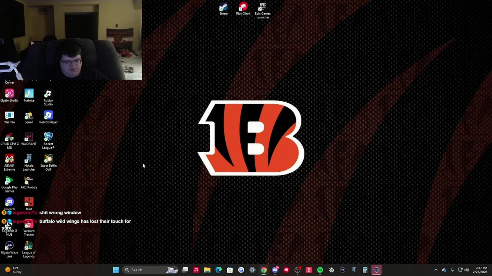The image size is (492, 276).
Task: Open Settings gear in the taskbar
Action: tap(253, 270)
